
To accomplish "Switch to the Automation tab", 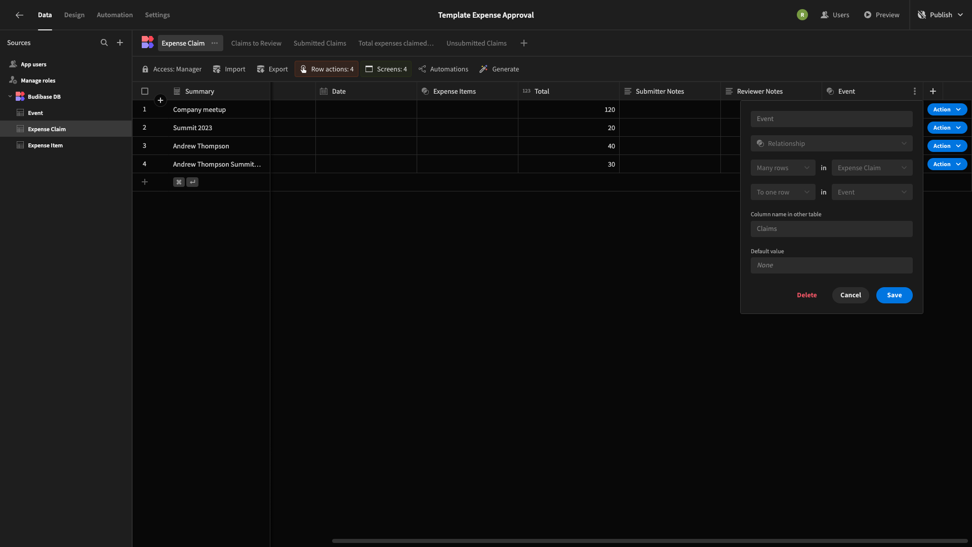I will [115, 15].
